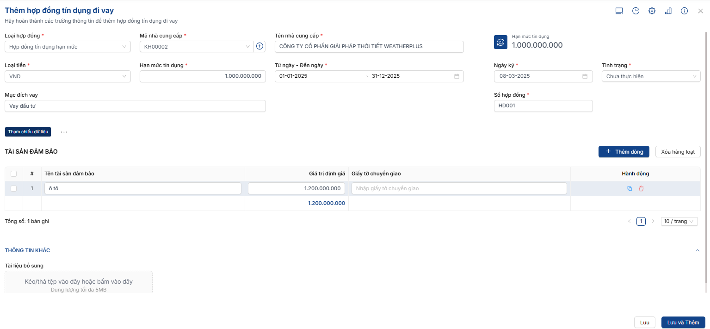Viewport: 710px width, 329px height.
Task: Open calendar icon in Ngày ký field
Action: (x=585, y=76)
